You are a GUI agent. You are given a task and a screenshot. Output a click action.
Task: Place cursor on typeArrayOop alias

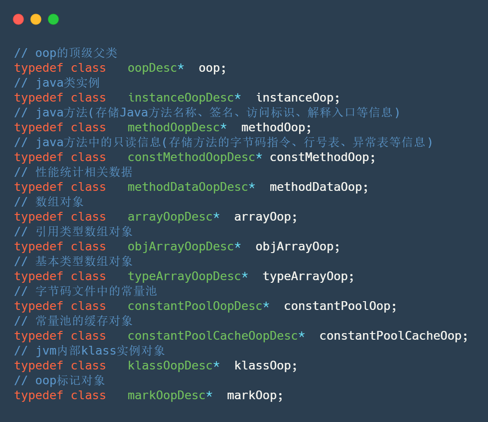[x=305, y=277]
